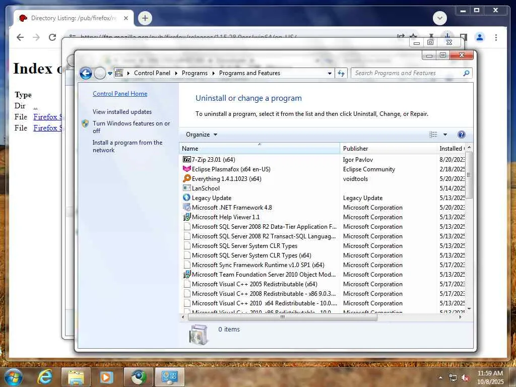Click the voidtools publisher cell

coord(355,178)
